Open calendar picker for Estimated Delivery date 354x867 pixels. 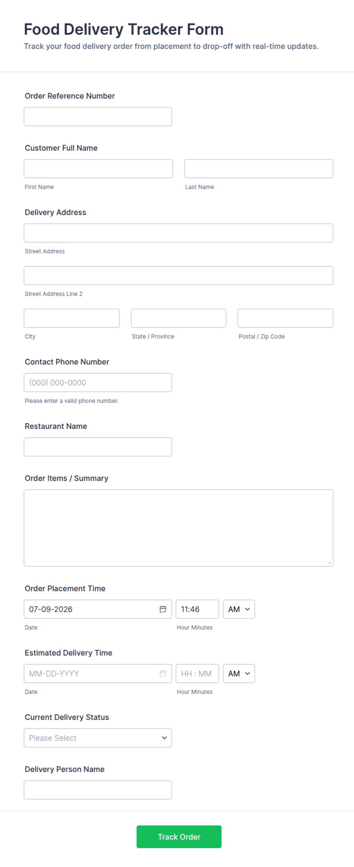[x=163, y=674]
